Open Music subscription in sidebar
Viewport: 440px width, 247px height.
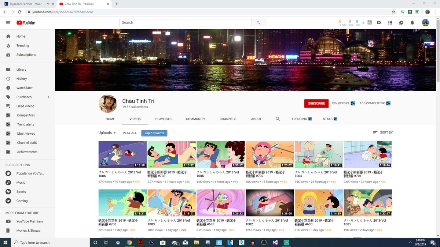pyautogui.click(x=27, y=183)
